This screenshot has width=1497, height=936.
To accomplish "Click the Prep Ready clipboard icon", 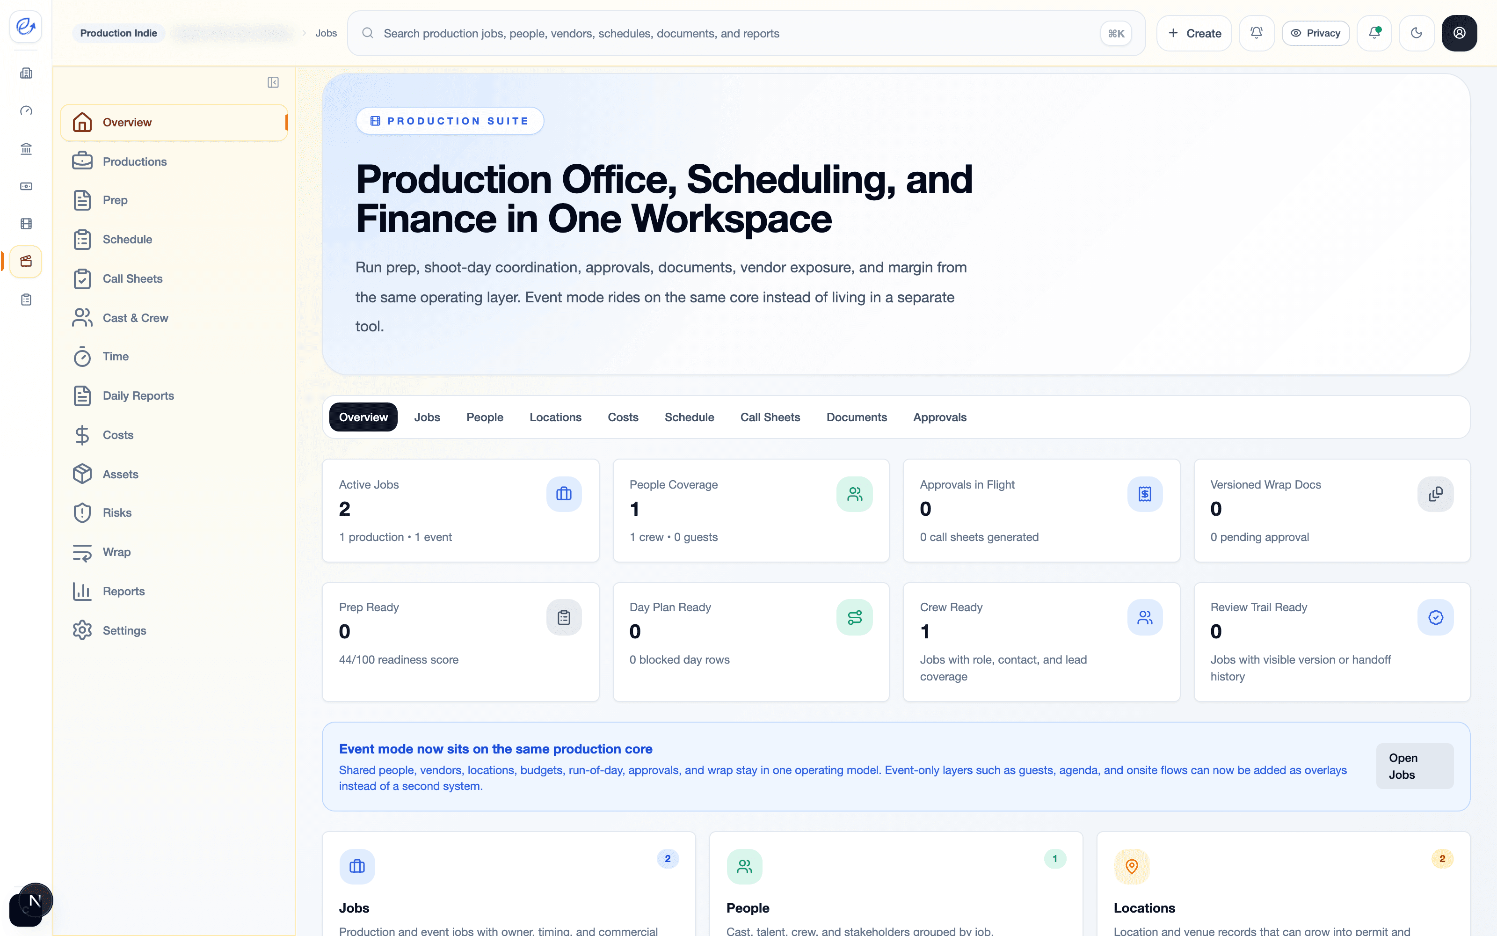I will pyautogui.click(x=564, y=617).
